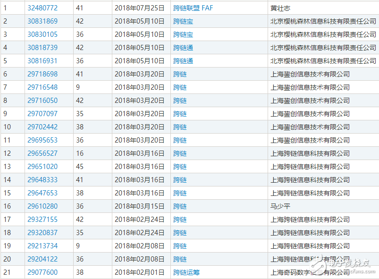Open registration number 29327155
This screenshot has height=279, width=379.
pyautogui.click(x=42, y=220)
